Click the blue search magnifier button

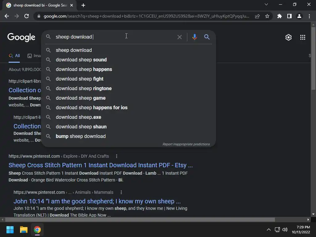[207, 37]
